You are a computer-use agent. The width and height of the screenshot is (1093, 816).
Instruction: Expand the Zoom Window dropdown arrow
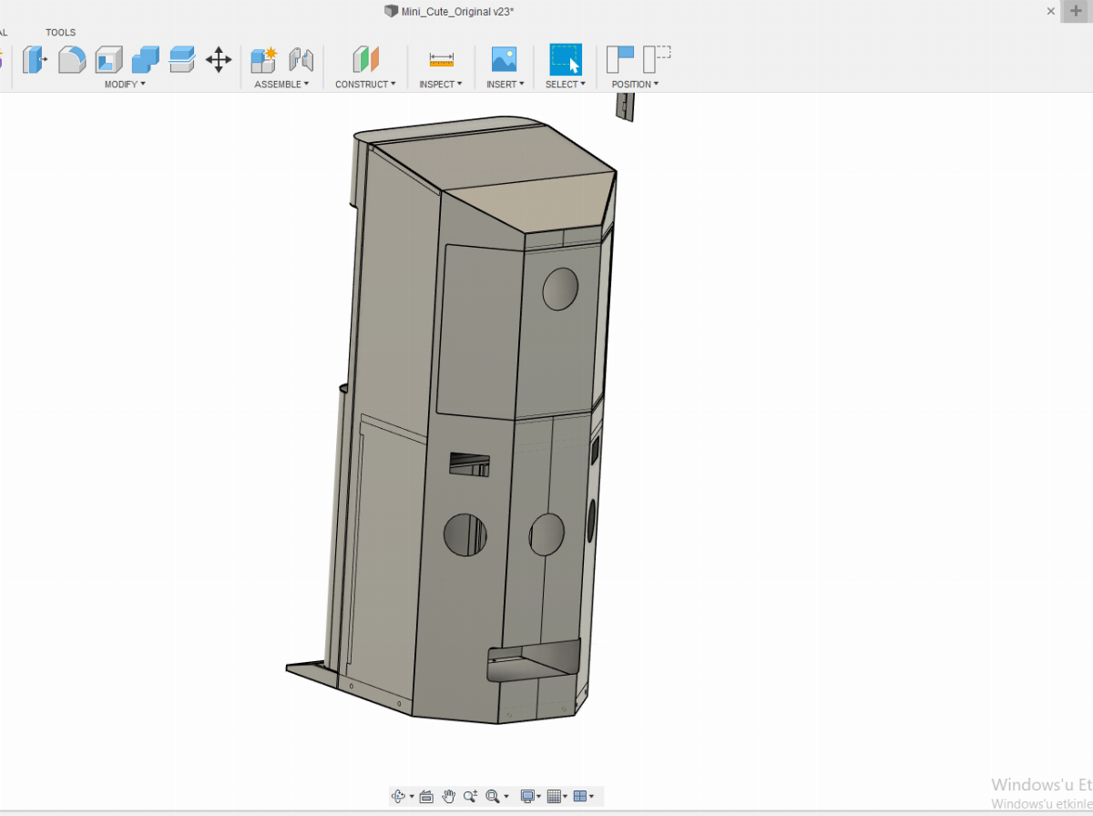[x=506, y=796]
